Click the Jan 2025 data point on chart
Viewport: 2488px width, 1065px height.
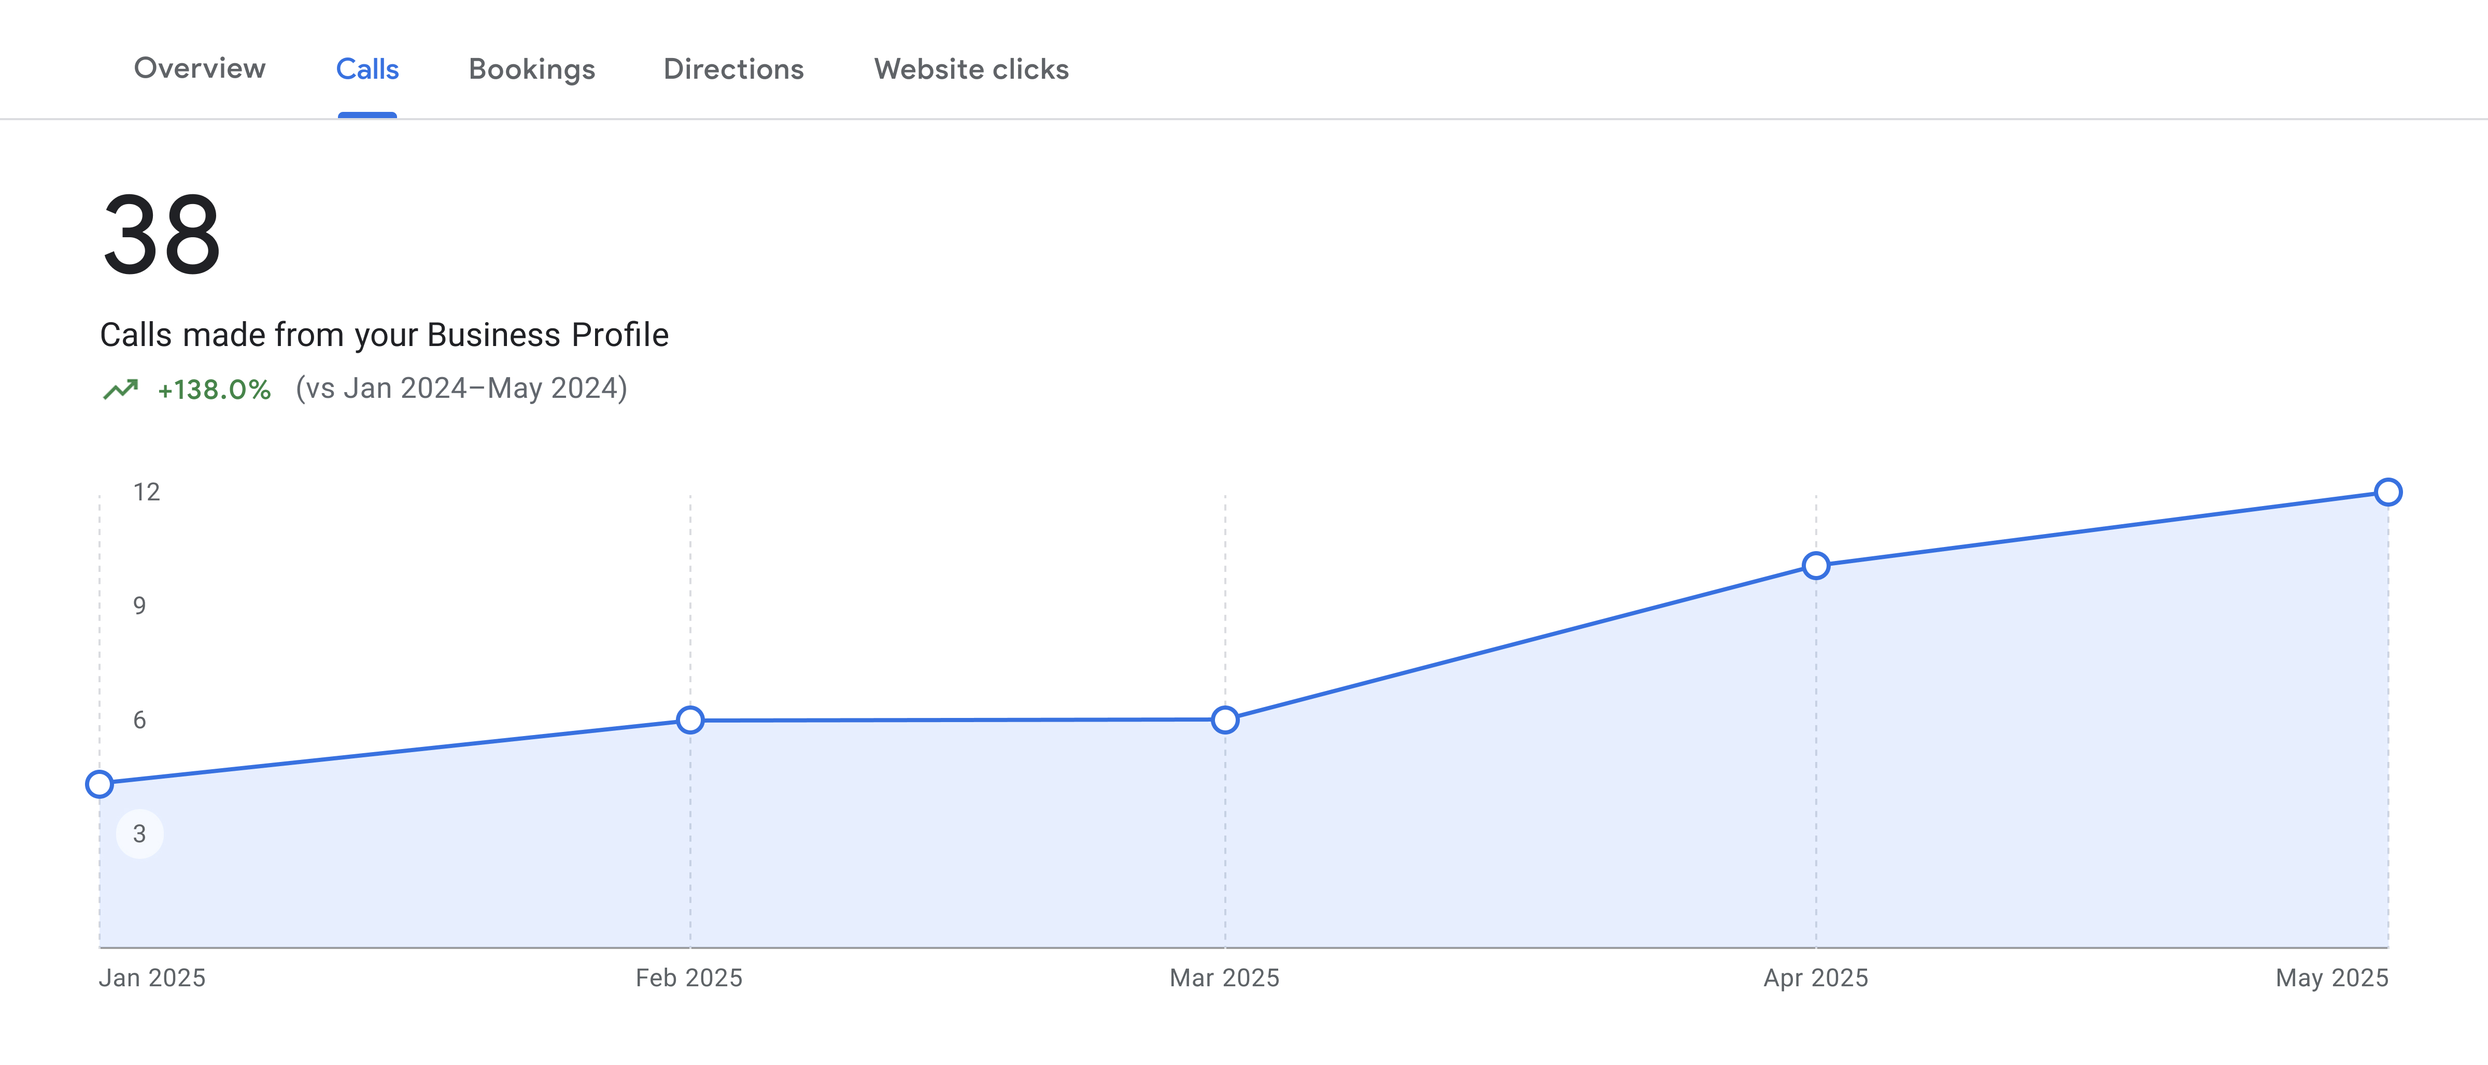(x=100, y=784)
